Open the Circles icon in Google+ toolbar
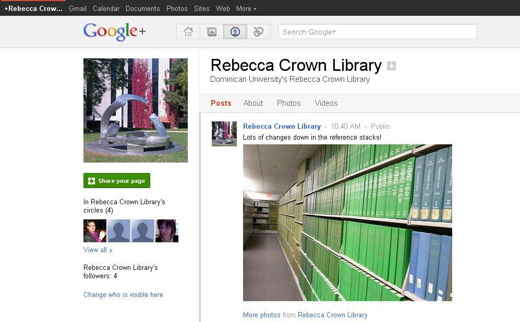This screenshot has height=322, width=520. point(259,32)
